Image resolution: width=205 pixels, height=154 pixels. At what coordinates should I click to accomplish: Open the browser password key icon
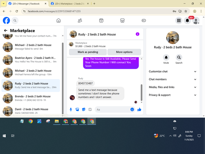pos(174,11)
